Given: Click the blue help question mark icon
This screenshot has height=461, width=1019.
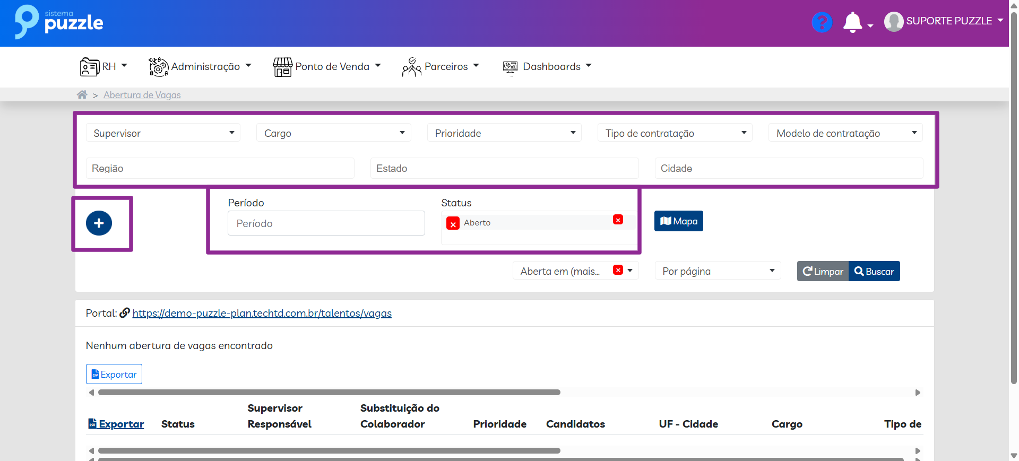Looking at the screenshot, I should (822, 22).
